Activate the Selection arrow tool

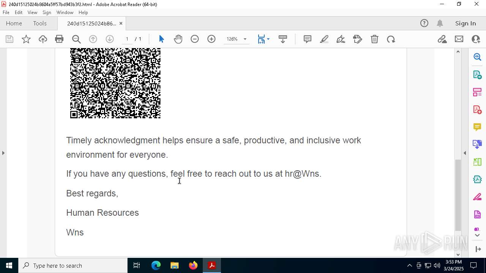[x=161, y=39]
